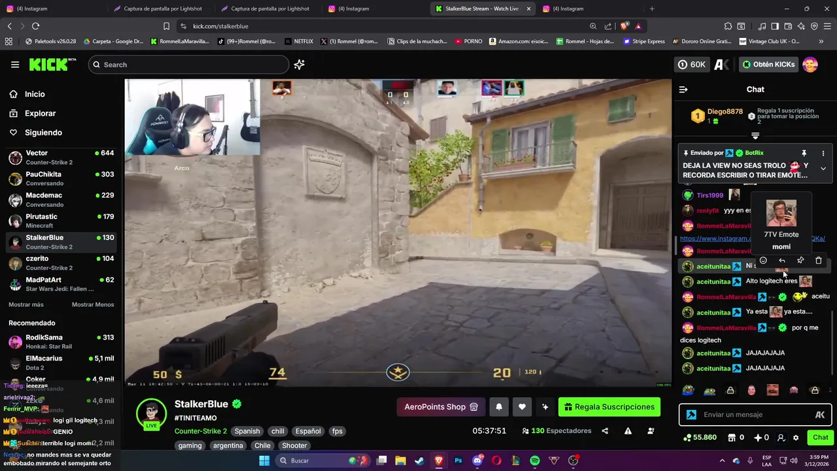Image resolution: width=837 pixels, height=471 pixels.
Task: Open the user profile avatar menu
Action: click(810, 65)
